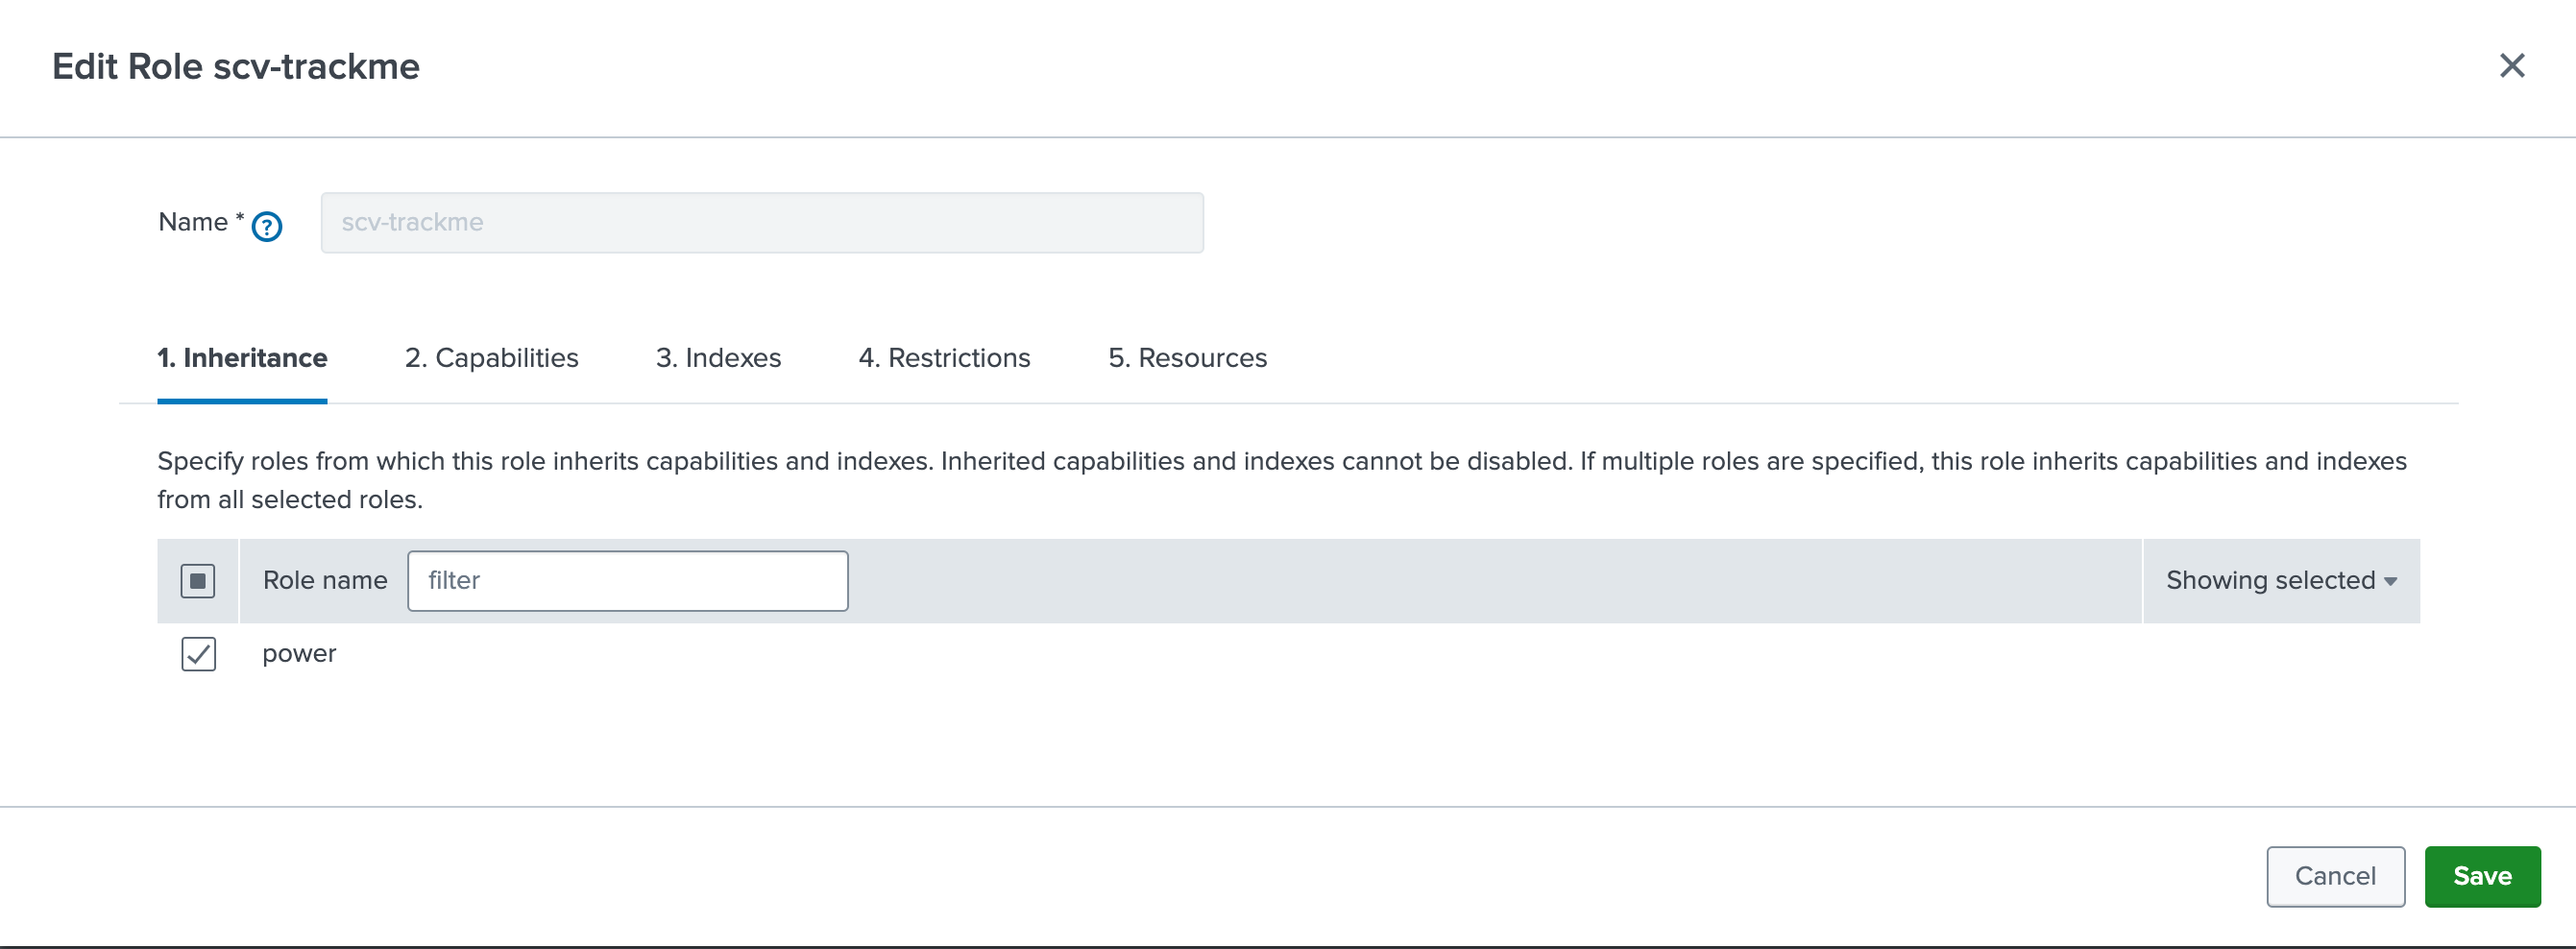The image size is (2576, 949).
Task: Go to the Indexes tab
Action: (718, 358)
